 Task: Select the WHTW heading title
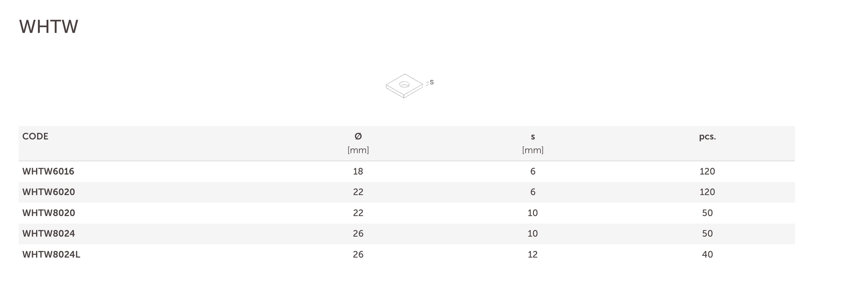coord(48,27)
